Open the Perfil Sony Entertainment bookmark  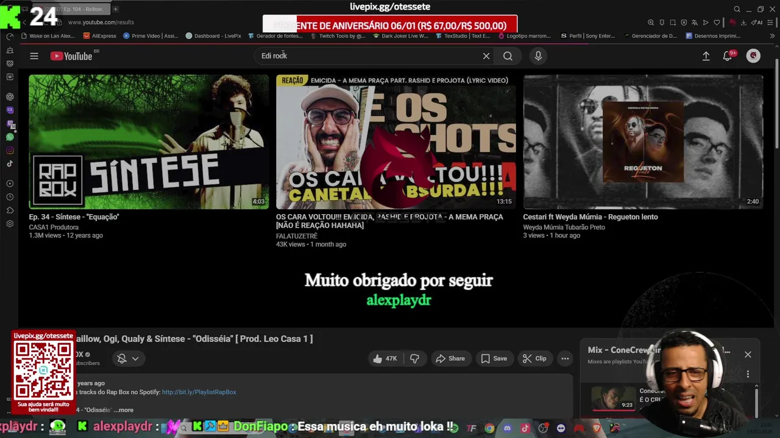pyautogui.click(x=587, y=36)
